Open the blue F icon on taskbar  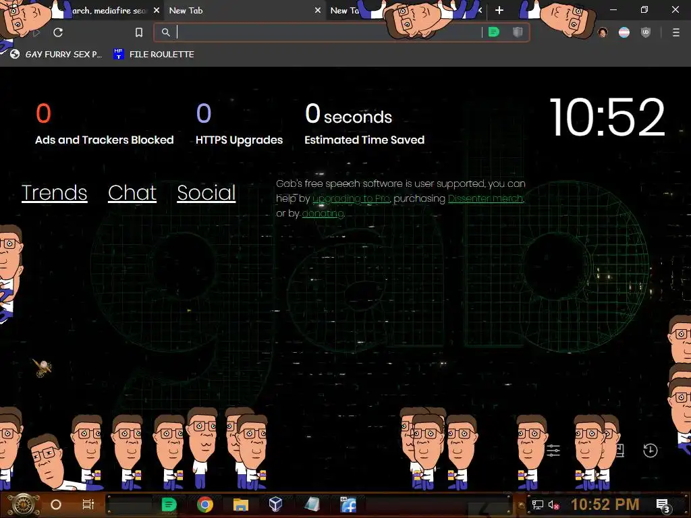(x=348, y=505)
